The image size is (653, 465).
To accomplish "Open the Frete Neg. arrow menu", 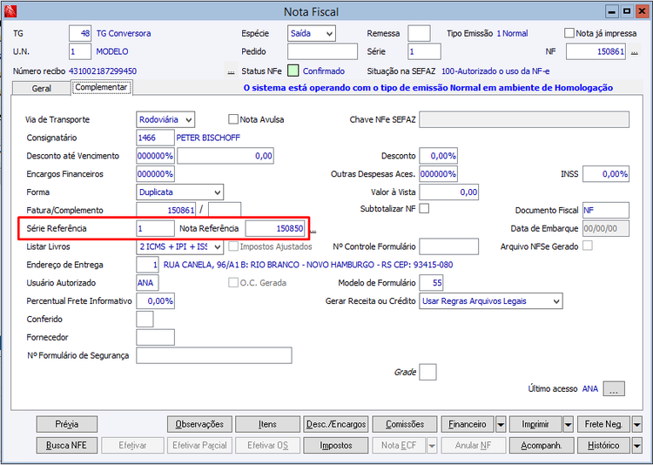I will (x=636, y=425).
